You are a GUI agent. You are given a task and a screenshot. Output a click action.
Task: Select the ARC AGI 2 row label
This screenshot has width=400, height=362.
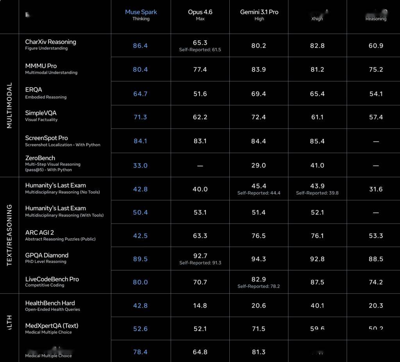39,232
